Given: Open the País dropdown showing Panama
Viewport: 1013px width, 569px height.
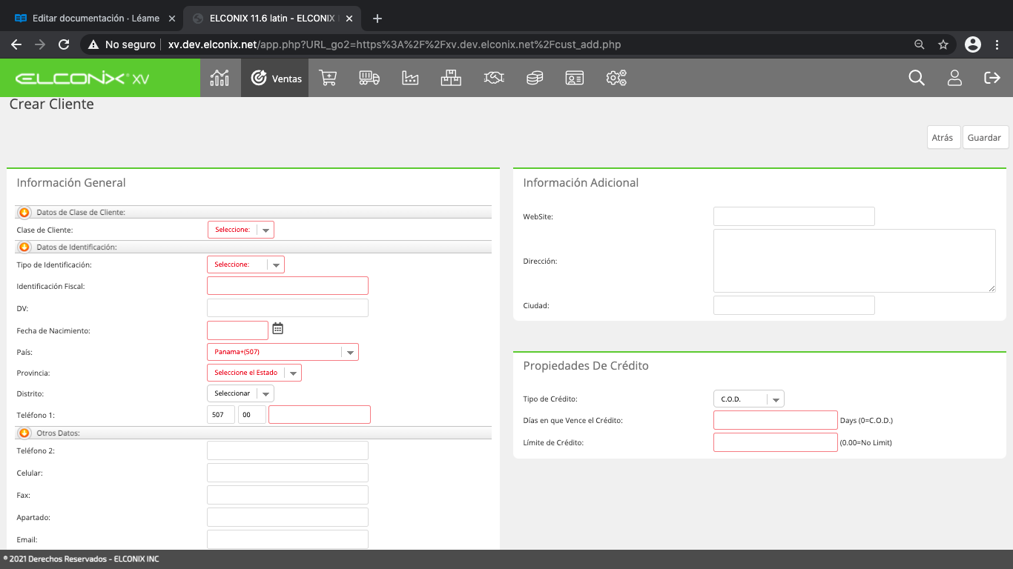Looking at the screenshot, I should pyautogui.click(x=283, y=352).
